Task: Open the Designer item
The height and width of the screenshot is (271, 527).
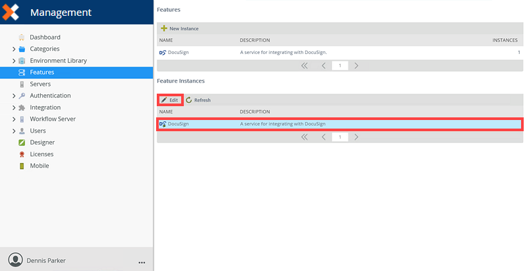Action: [42, 142]
